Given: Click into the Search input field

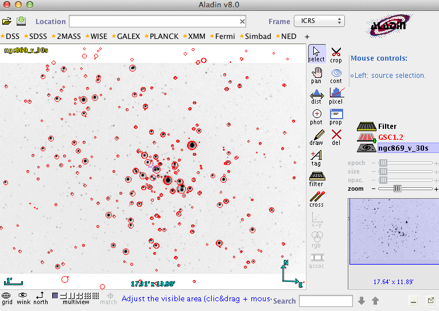Looking at the screenshot, I should [325, 301].
